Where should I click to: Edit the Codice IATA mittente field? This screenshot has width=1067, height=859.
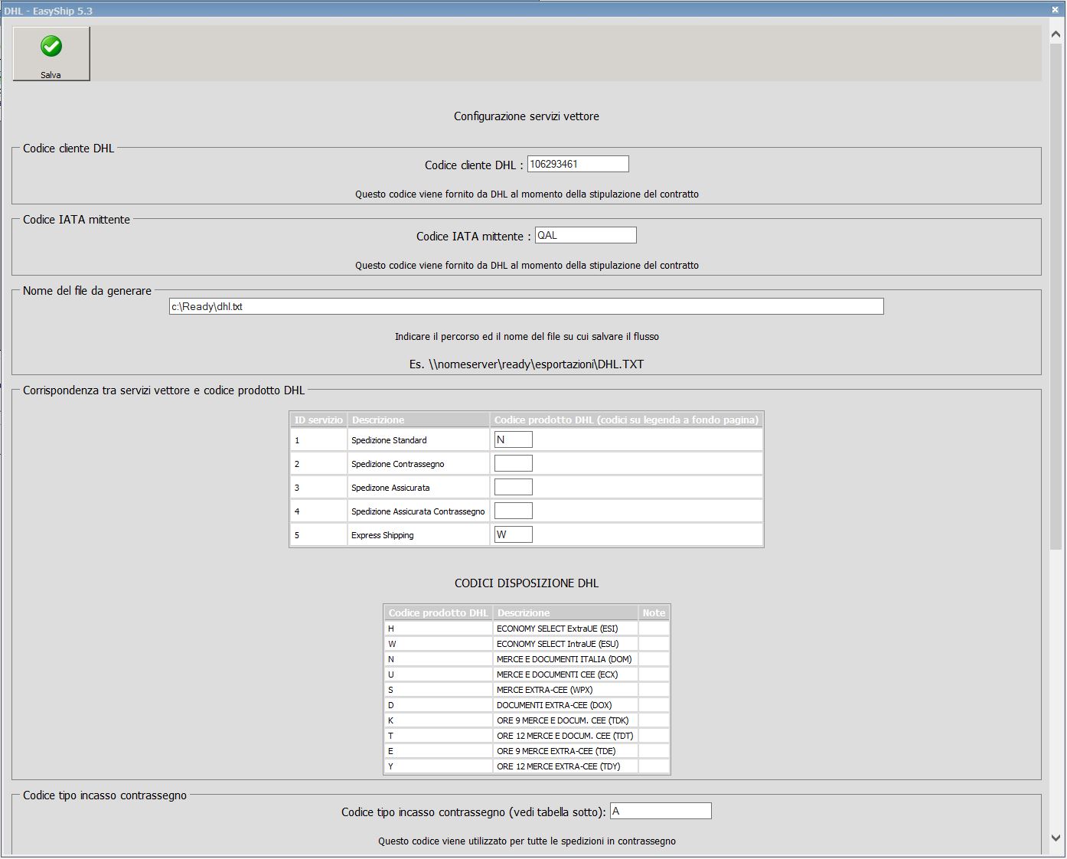(586, 235)
